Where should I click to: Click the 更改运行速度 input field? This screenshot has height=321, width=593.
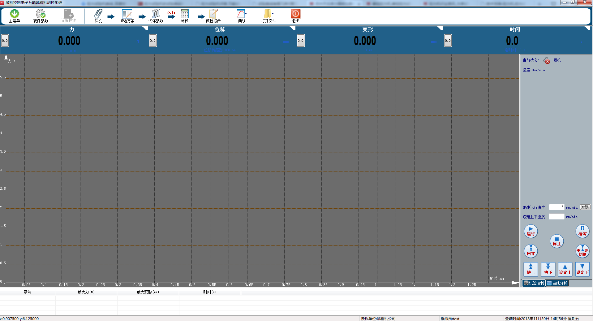[x=556, y=207]
